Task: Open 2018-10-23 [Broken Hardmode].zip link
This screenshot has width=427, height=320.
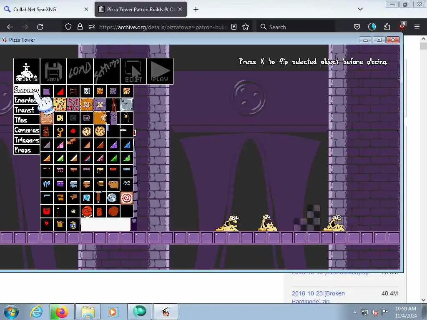Action: pos(318,297)
